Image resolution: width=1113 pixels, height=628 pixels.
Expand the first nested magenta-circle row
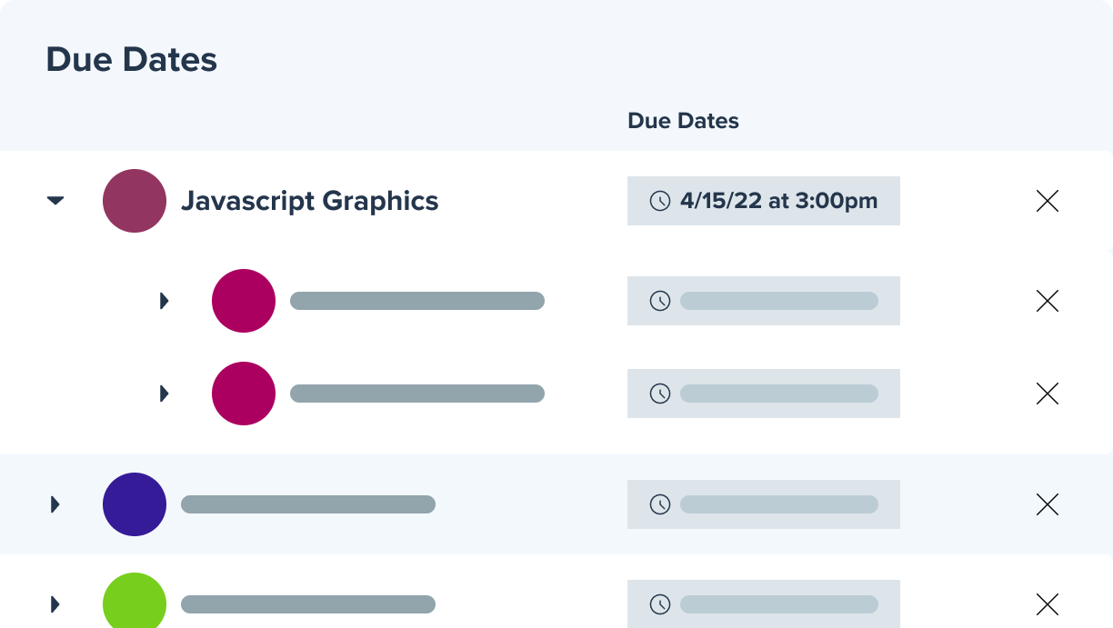coord(165,301)
